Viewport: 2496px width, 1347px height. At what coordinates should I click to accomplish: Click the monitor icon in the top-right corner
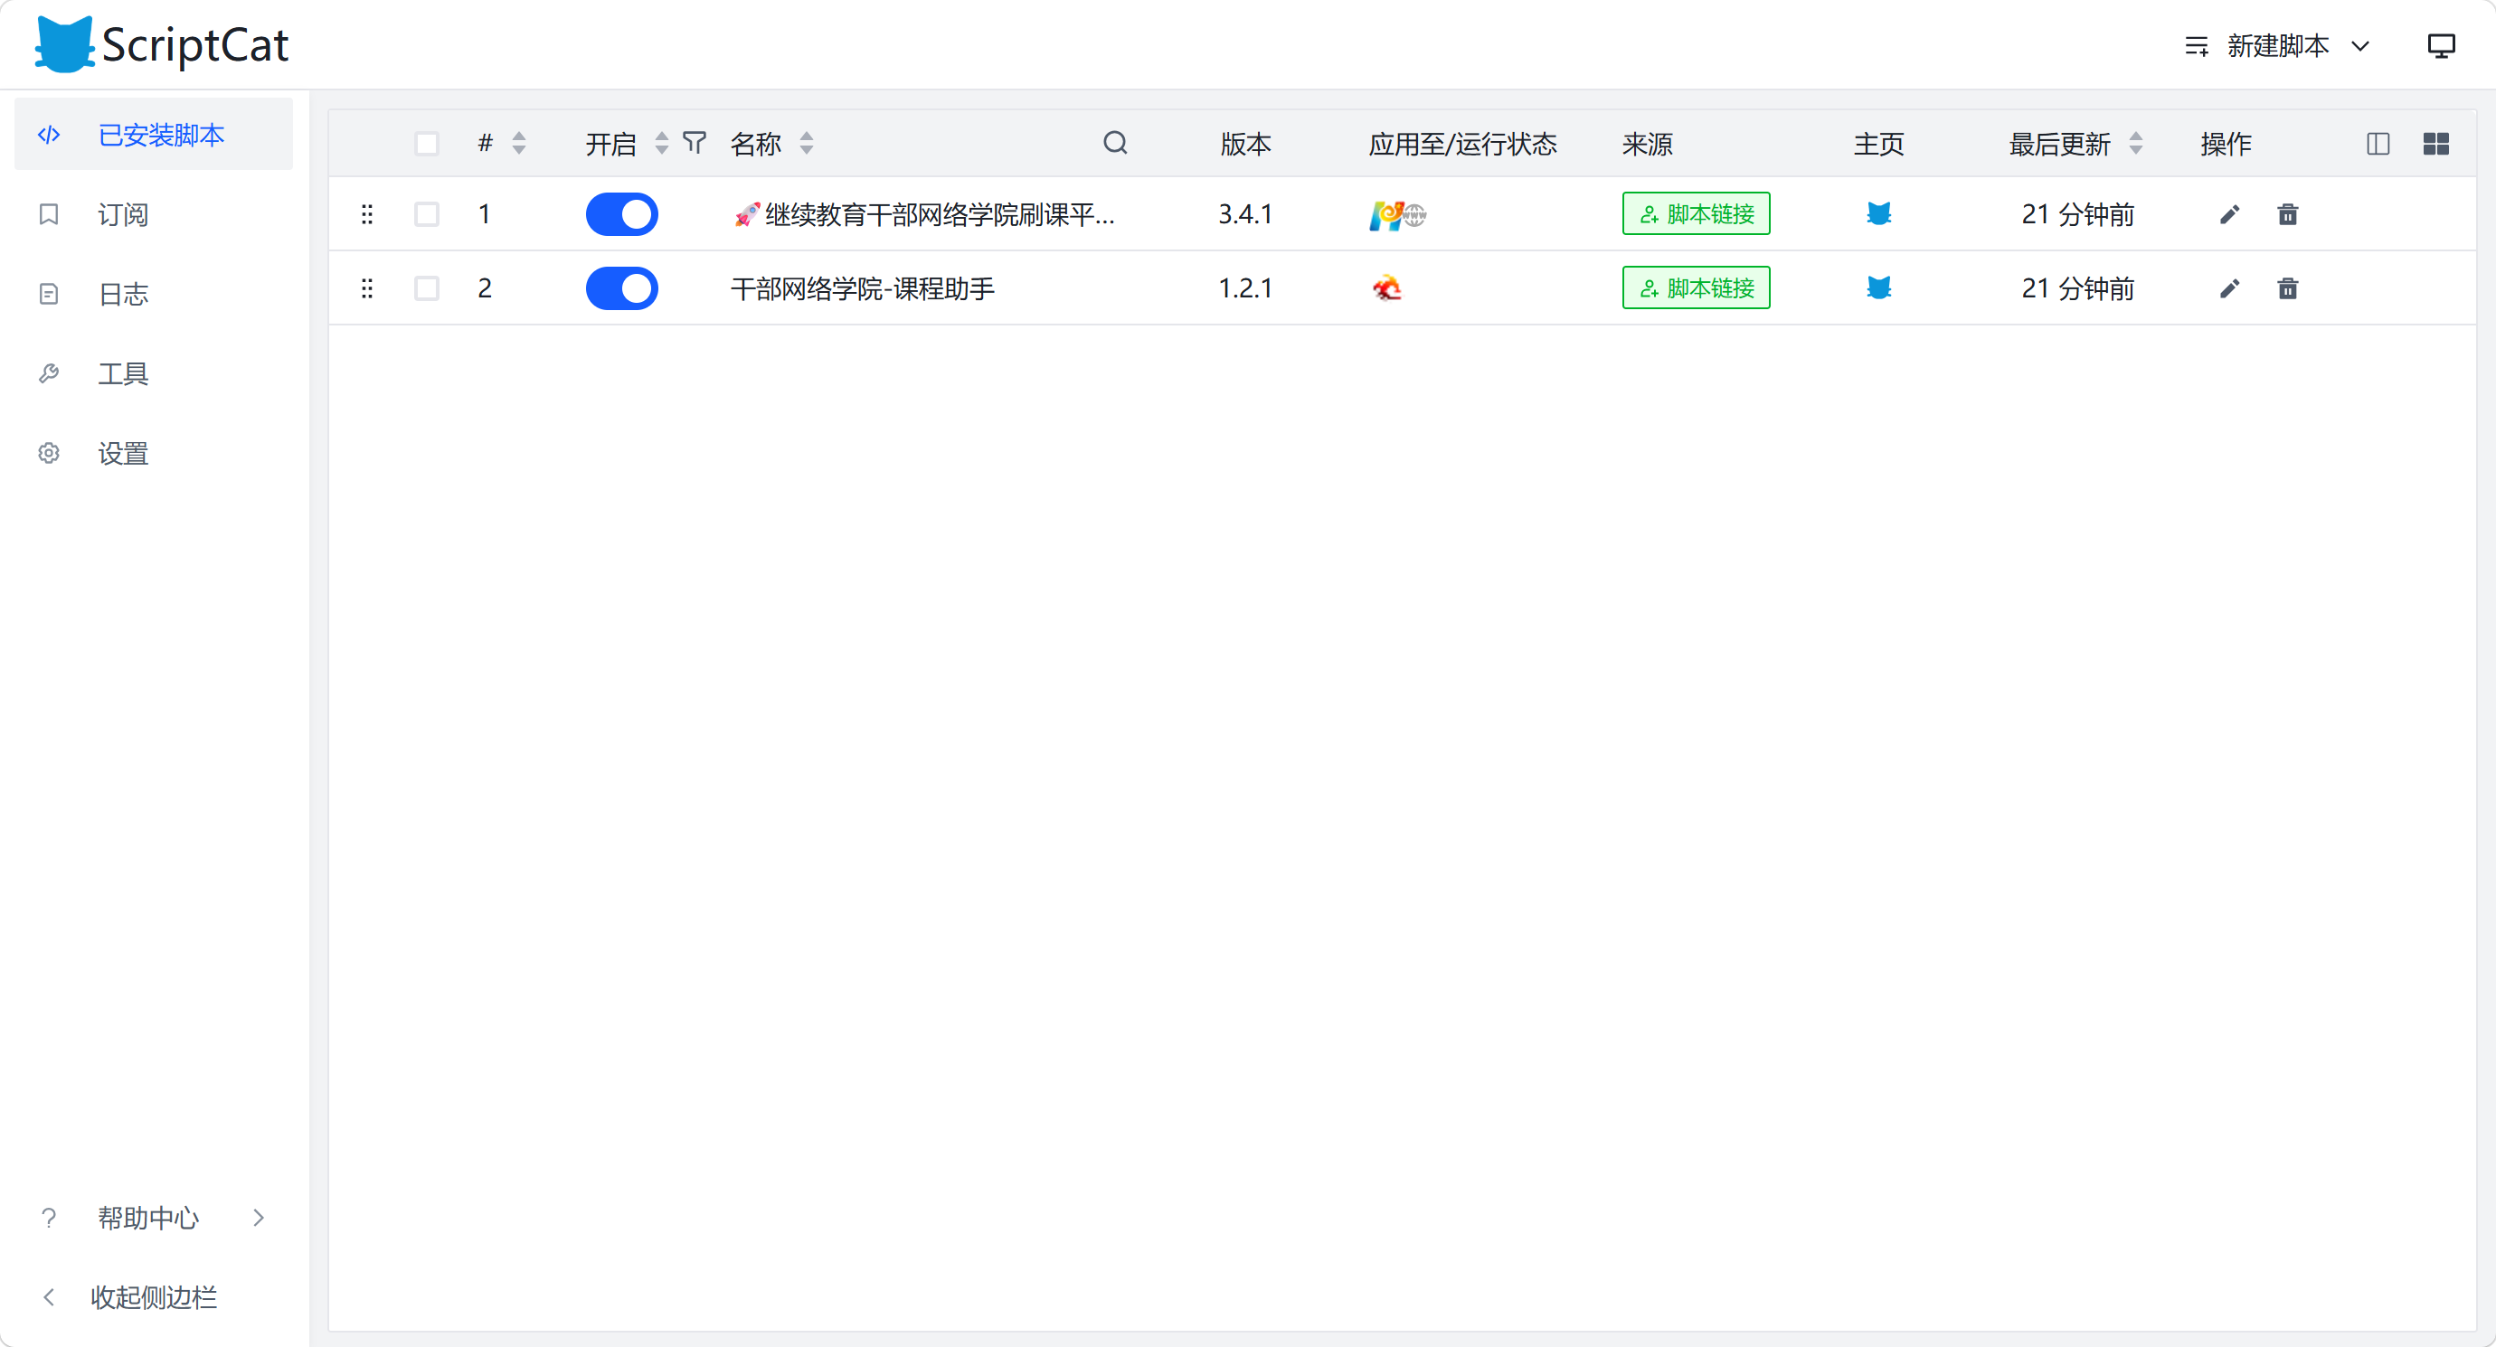pos(2440,45)
